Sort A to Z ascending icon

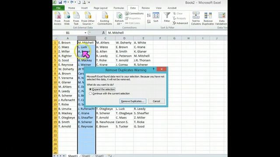point(149,15)
